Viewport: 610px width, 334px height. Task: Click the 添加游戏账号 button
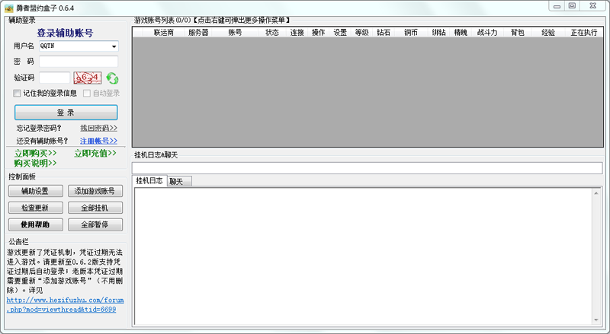(x=95, y=191)
